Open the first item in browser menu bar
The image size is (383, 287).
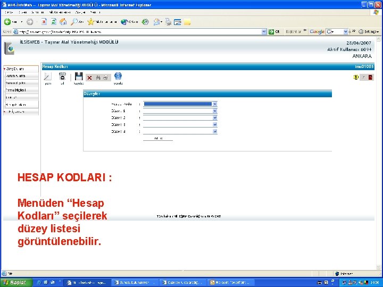pyautogui.click(x=9, y=12)
